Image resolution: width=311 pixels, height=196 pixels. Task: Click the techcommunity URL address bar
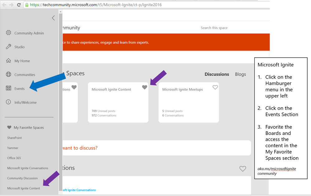click(x=146, y=5)
